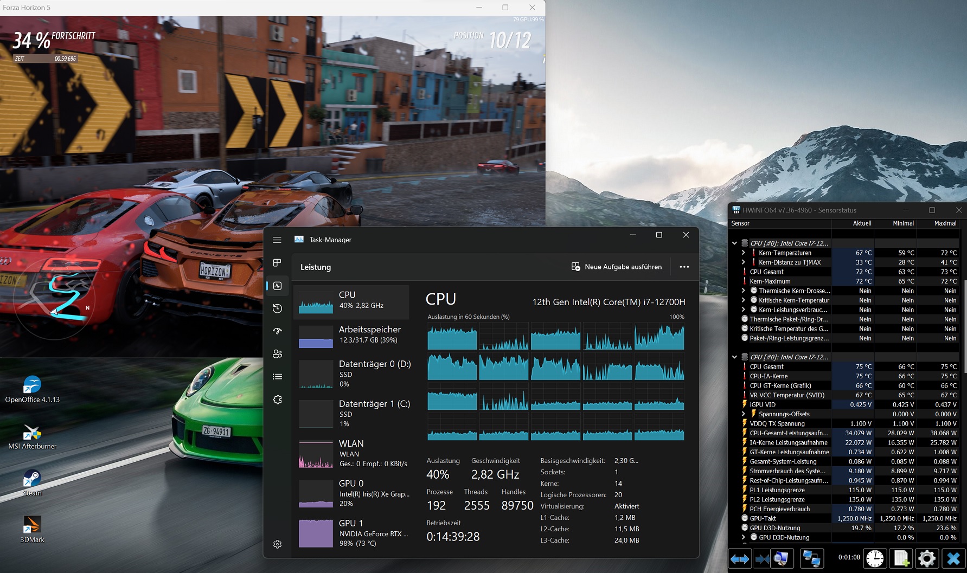Expand GPU D3D-Nutzung row showing 0.0 %
This screenshot has width=967, height=573.
[744, 537]
